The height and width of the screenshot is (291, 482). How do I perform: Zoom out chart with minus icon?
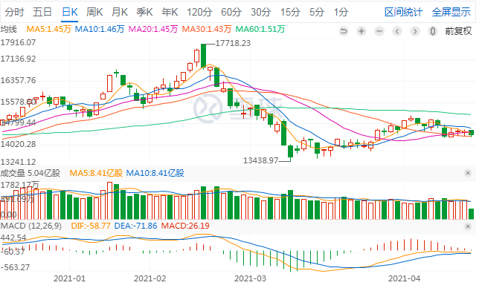pos(379,31)
